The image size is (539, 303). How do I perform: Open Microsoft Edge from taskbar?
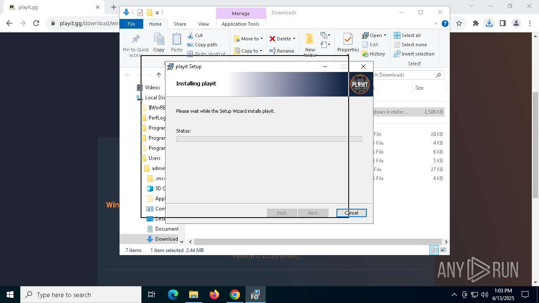(173, 295)
